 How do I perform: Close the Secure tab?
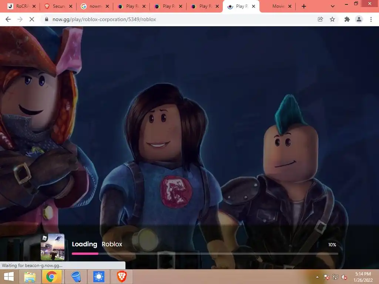[71, 6]
